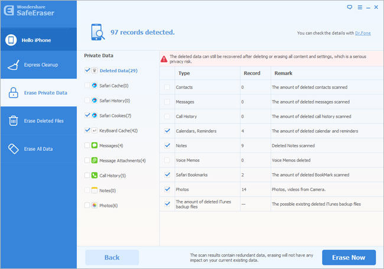Image resolution: width=384 pixels, height=269 pixels.
Task: Click the Express Cleanup broom icon
Action: click(x=14, y=65)
